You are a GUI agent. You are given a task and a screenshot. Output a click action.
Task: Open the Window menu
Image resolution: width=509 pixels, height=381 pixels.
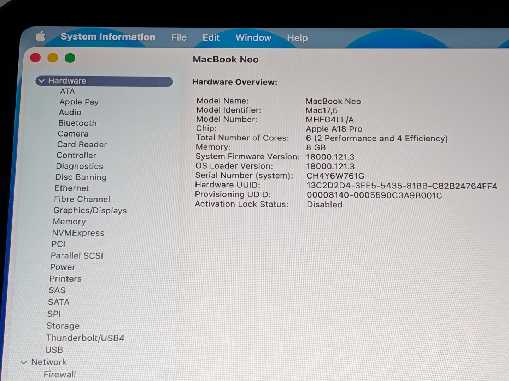point(253,38)
